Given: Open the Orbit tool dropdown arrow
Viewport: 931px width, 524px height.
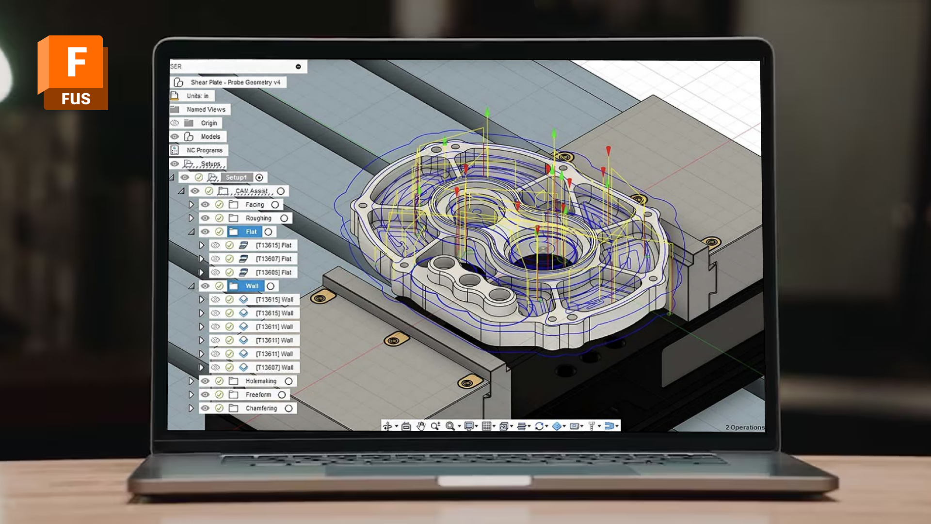Looking at the screenshot, I should 396,426.
